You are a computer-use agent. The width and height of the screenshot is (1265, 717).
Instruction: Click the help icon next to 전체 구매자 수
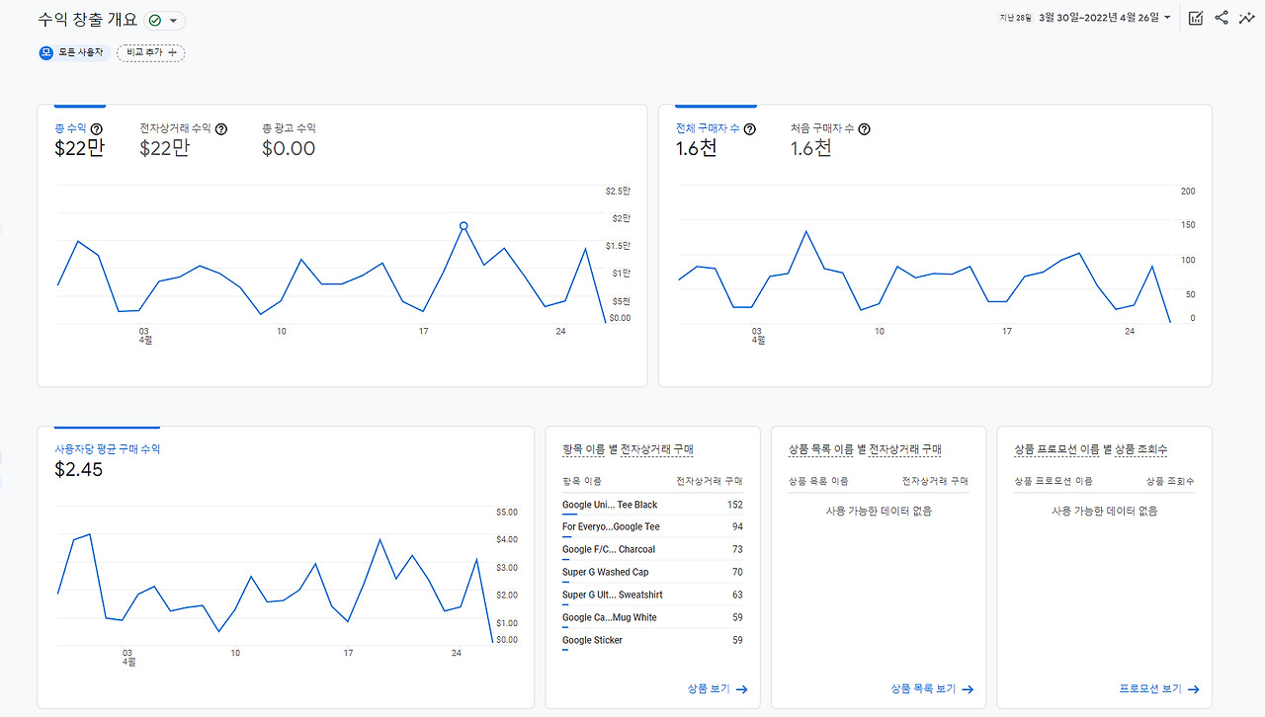750,128
